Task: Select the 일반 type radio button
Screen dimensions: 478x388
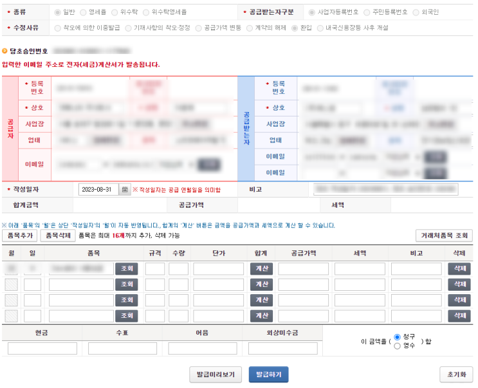Action: [x=57, y=12]
